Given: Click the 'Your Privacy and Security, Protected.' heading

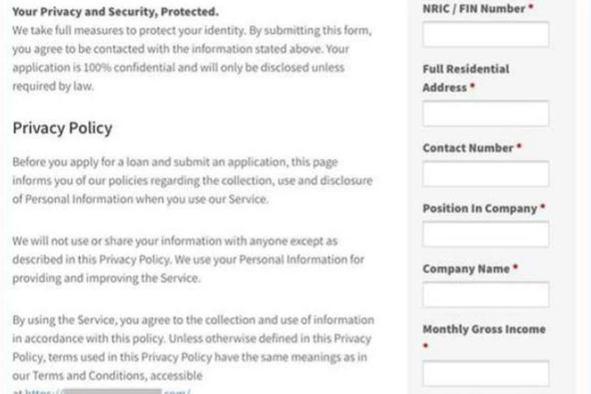Looking at the screenshot, I should tap(115, 11).
